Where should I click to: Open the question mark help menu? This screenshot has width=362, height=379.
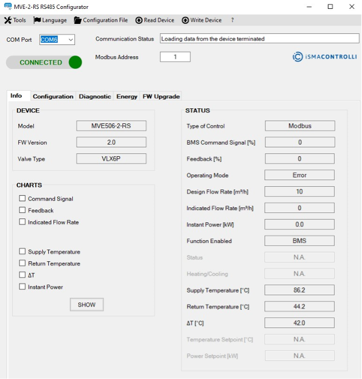pos(232,20)
